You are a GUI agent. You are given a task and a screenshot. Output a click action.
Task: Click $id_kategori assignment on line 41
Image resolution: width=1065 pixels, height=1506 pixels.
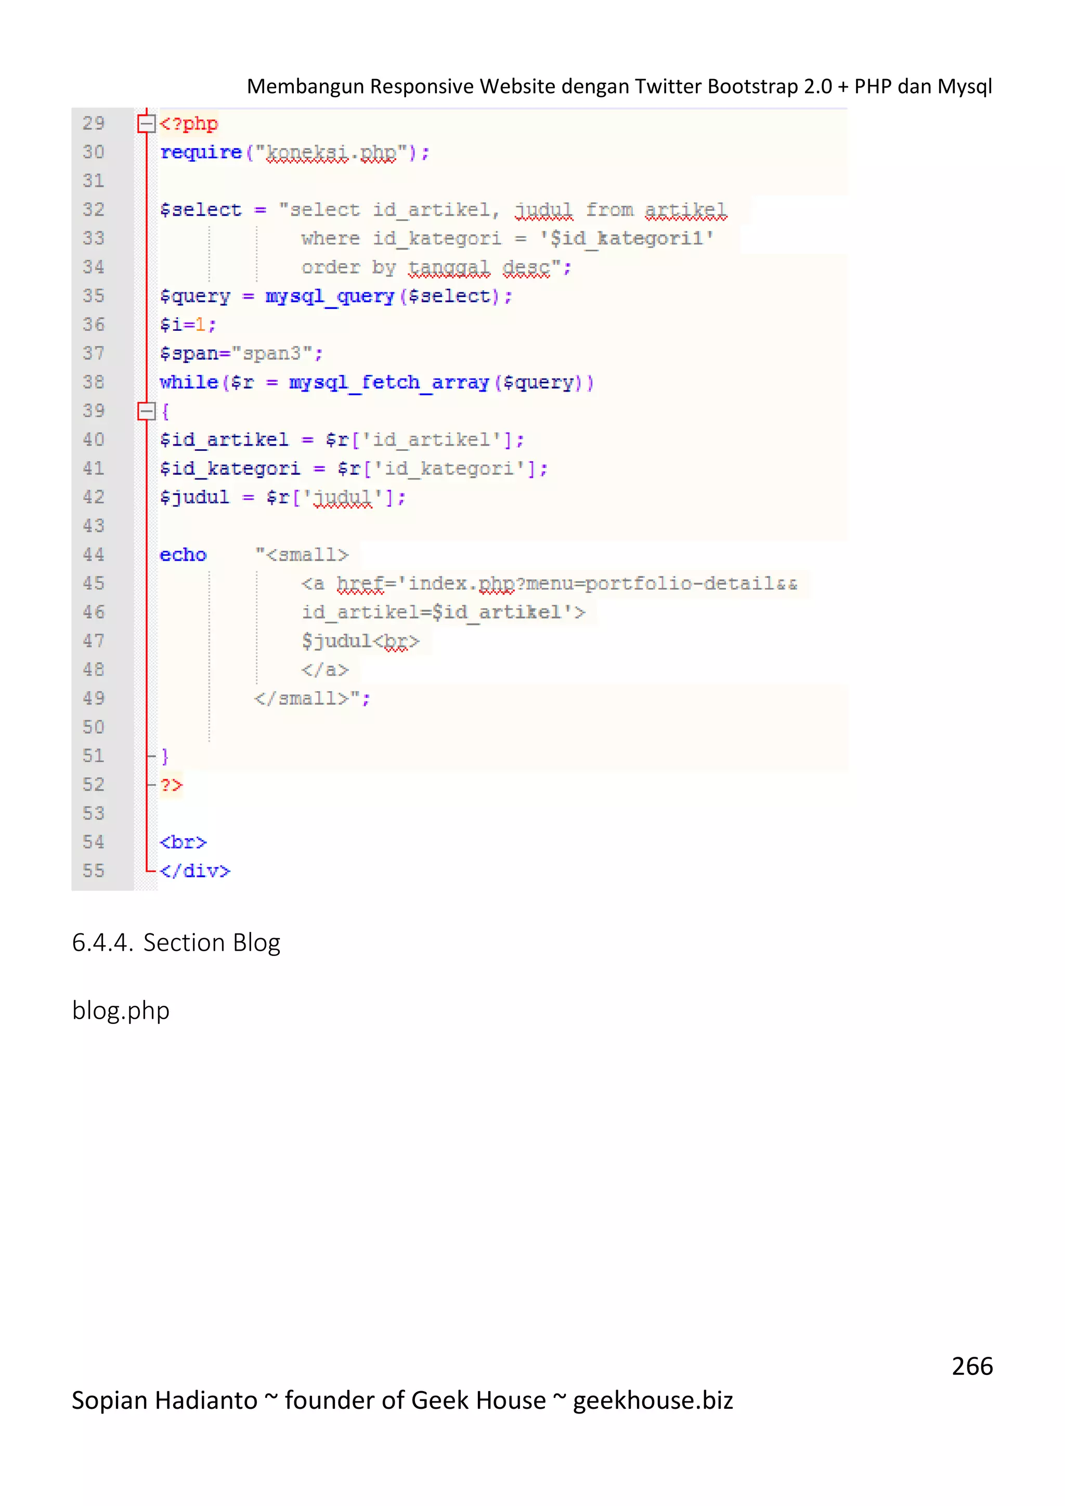(x=354, y=469)
